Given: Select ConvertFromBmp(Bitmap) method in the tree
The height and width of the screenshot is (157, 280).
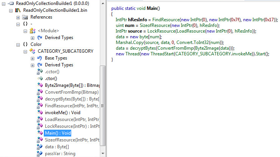Looking at the screenshot, I should tap(72, 92).
